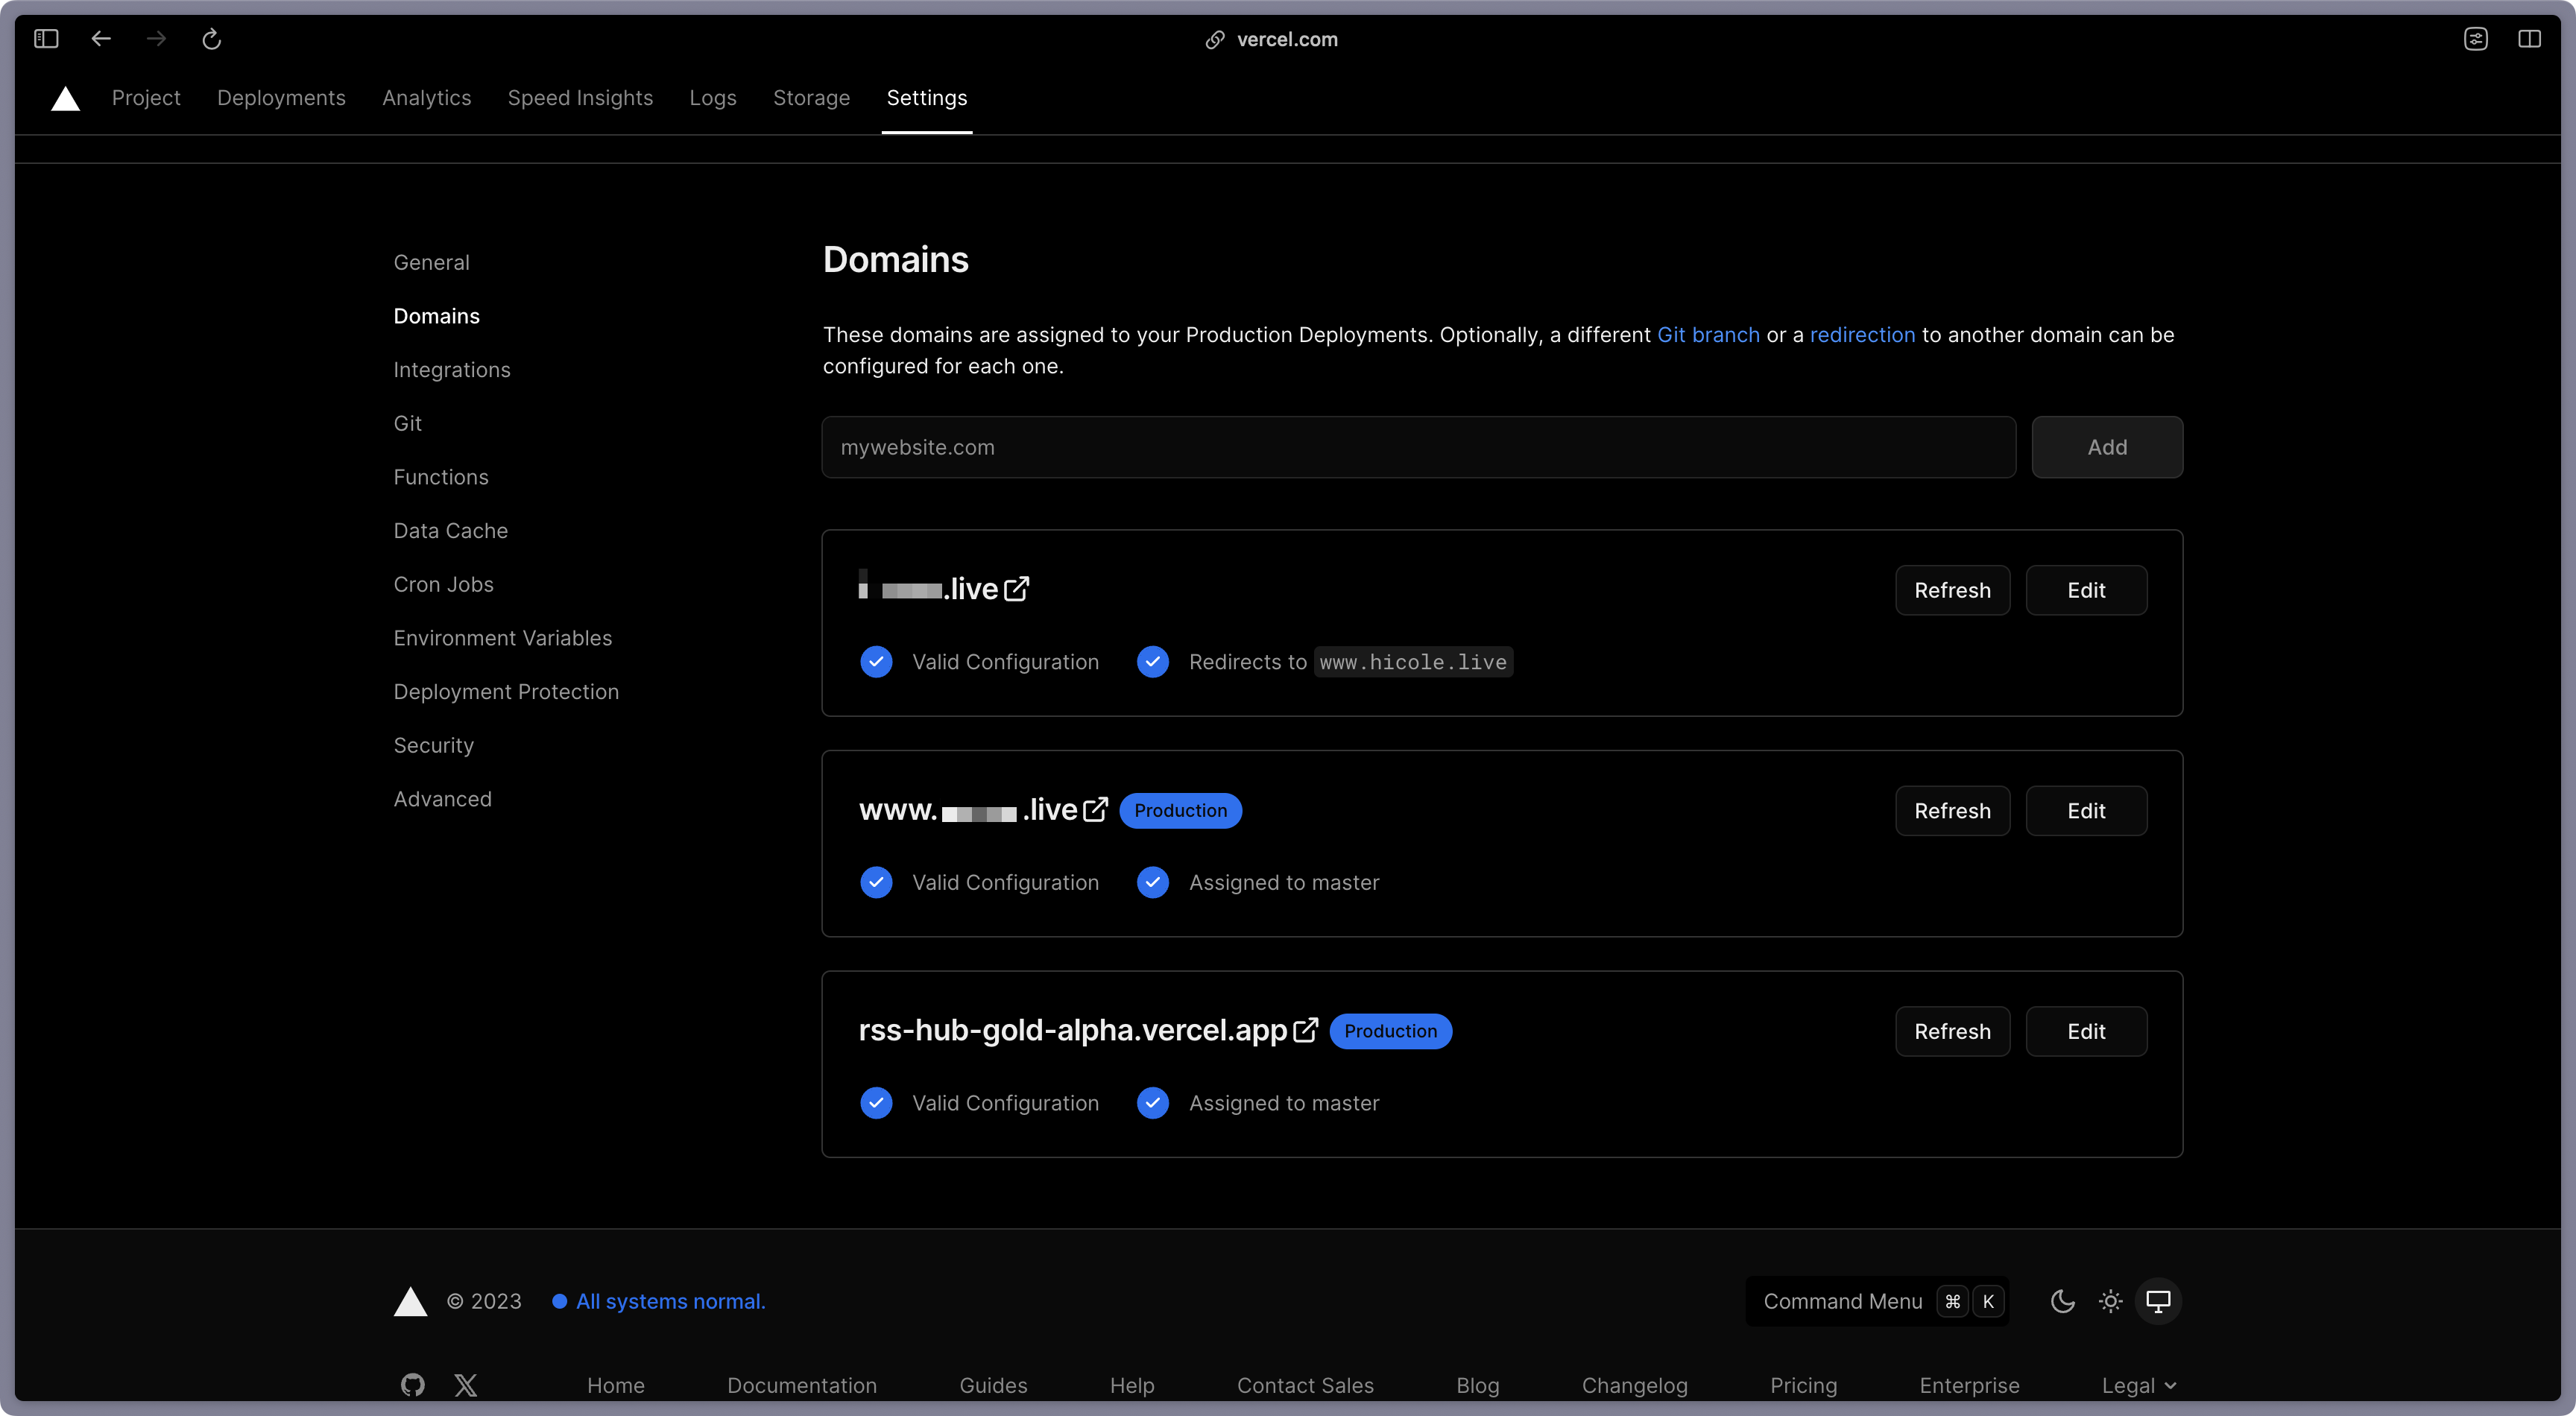Switch to the Storage tab
The width and height of the screenshot is (2576, 1416).
pyautogui.click(x=812, y=98)
